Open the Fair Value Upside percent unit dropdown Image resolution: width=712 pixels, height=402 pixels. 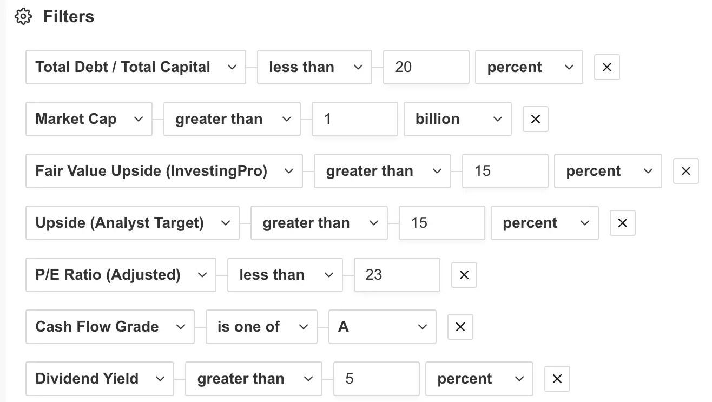pos(608,171)
